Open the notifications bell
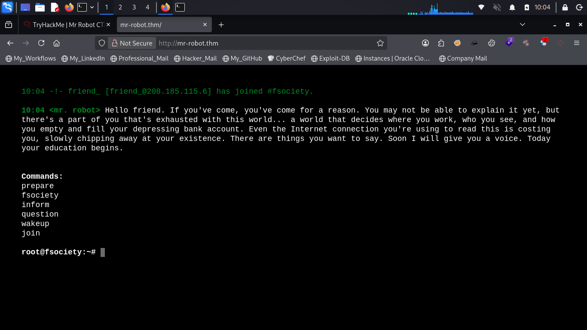This screenshot has height=330, width=587. 512,7
